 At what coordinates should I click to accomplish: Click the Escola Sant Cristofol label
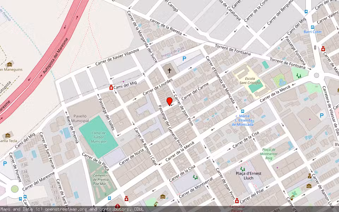click(x=250, y=81)
